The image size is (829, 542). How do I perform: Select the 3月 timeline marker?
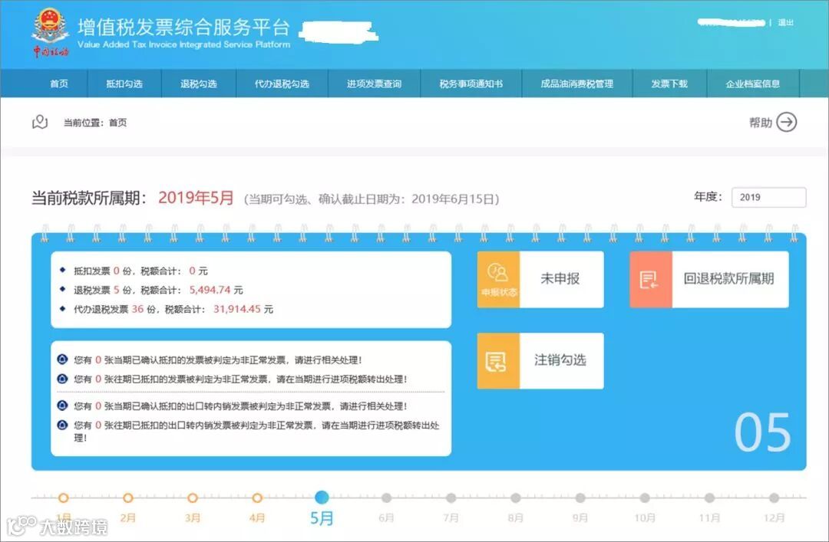193,498
